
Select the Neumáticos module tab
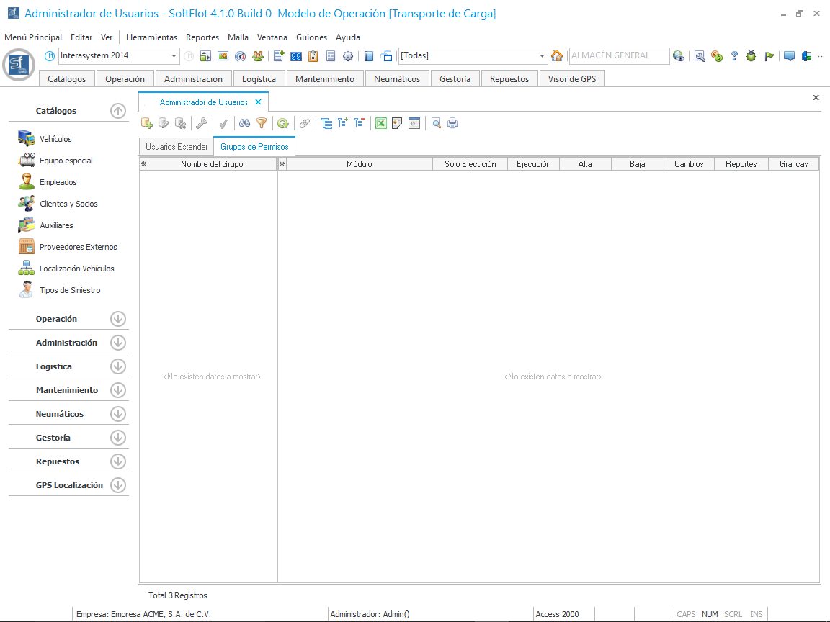coord(397,79)
